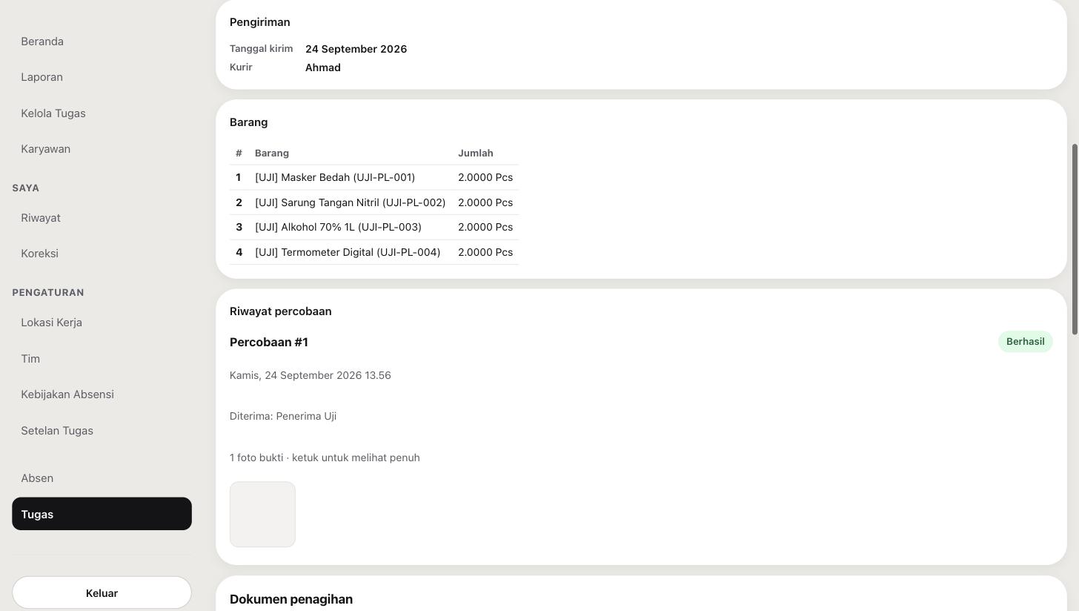Click the Keluar logout button
Screen dimensions: 1079x611
[102, 593]
